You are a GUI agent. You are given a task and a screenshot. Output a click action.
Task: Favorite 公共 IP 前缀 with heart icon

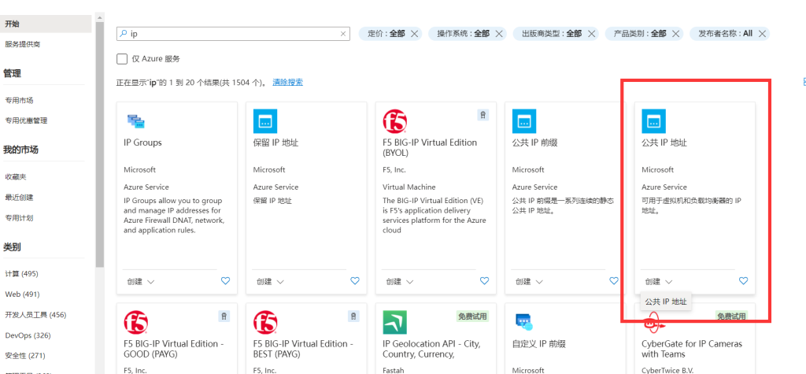(614, 281)
